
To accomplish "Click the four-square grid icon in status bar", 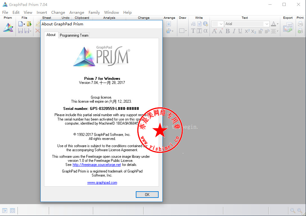I will click(13, 211).
